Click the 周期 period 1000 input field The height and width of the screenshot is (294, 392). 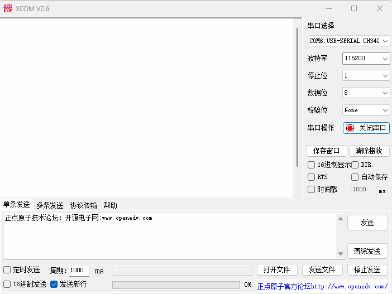(x=79, y=271)
